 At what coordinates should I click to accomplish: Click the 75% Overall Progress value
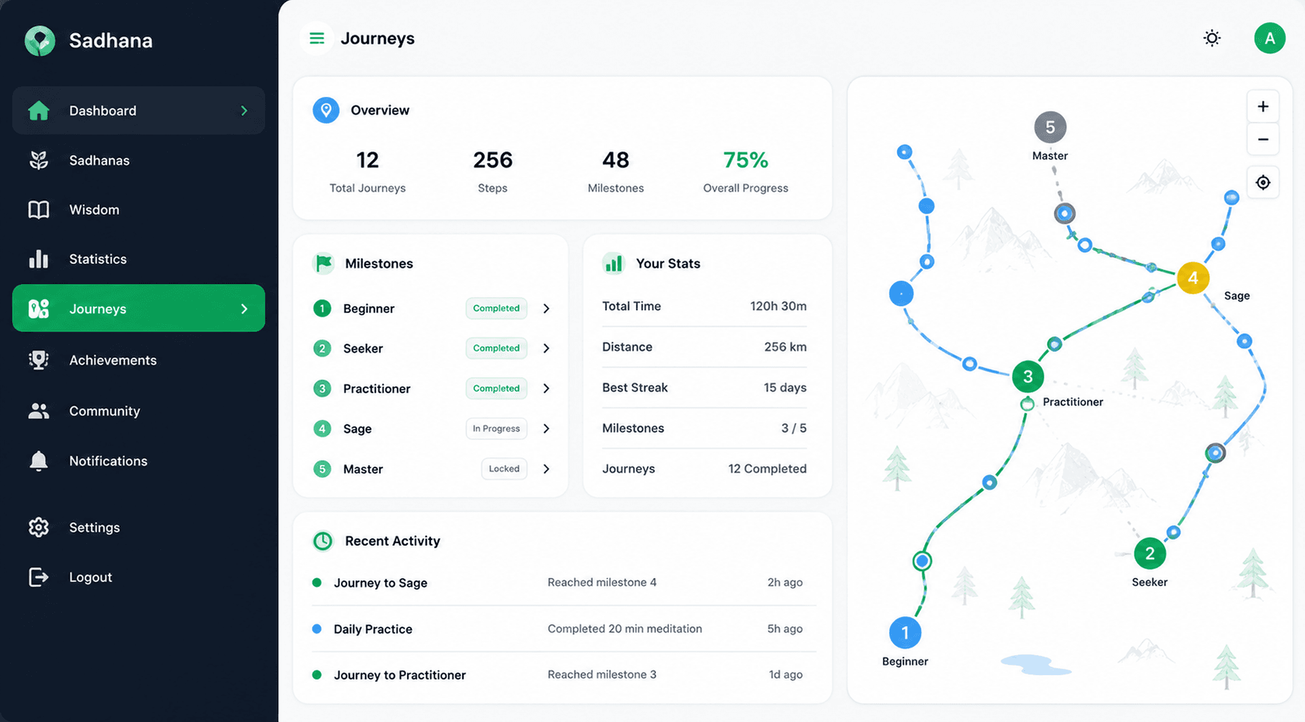746,160
